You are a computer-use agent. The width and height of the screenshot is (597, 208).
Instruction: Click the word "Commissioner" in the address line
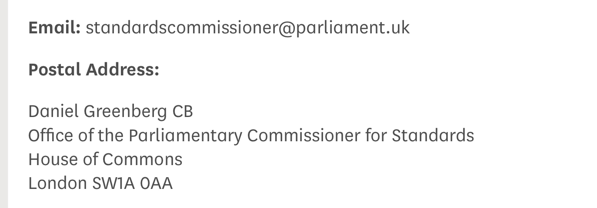(304, 136)
